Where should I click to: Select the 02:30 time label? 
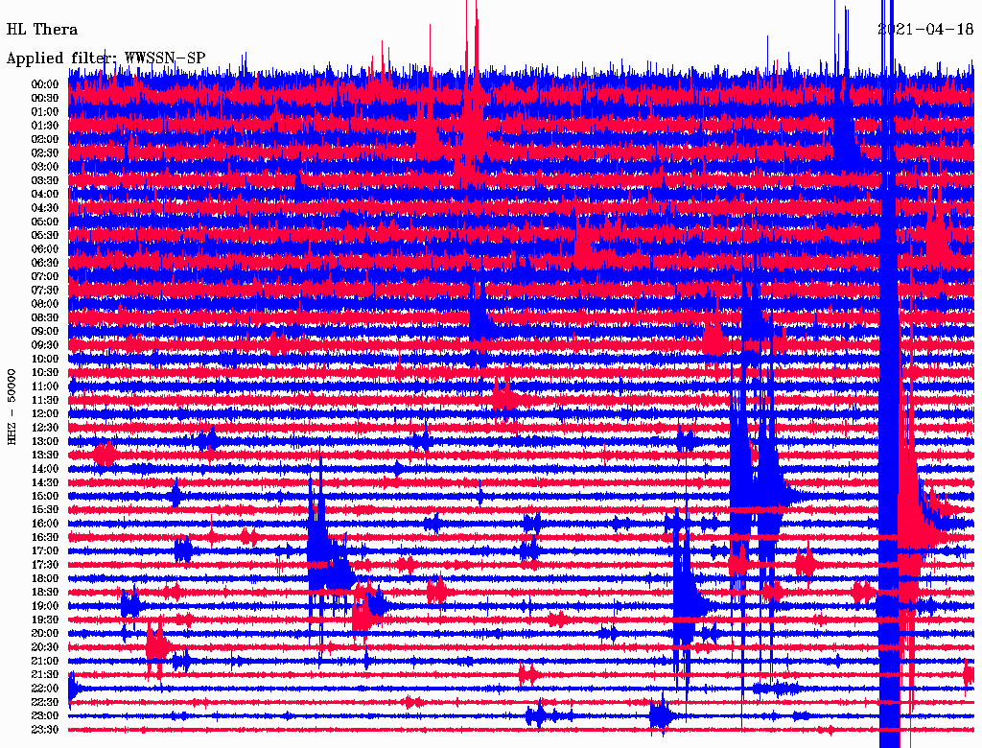(x=45, y=153)
